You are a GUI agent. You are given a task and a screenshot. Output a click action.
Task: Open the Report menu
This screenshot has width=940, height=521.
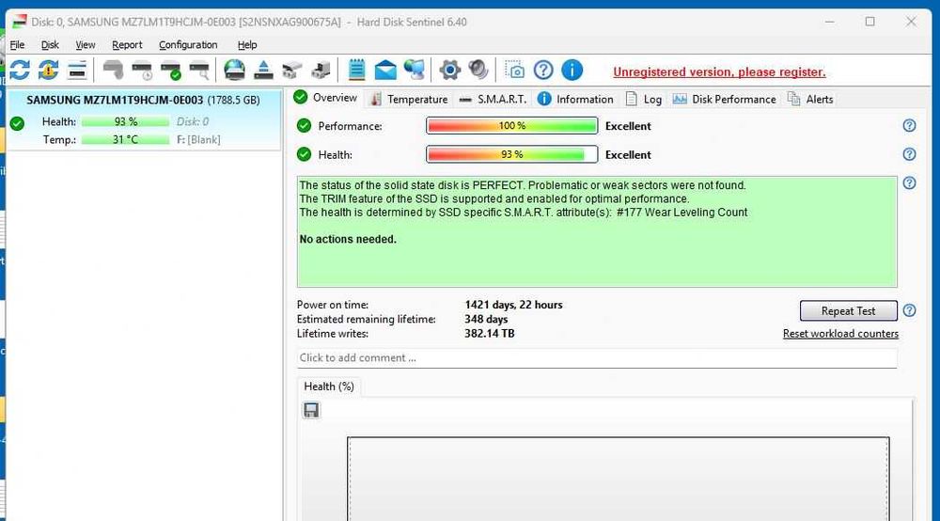[127, 45]
